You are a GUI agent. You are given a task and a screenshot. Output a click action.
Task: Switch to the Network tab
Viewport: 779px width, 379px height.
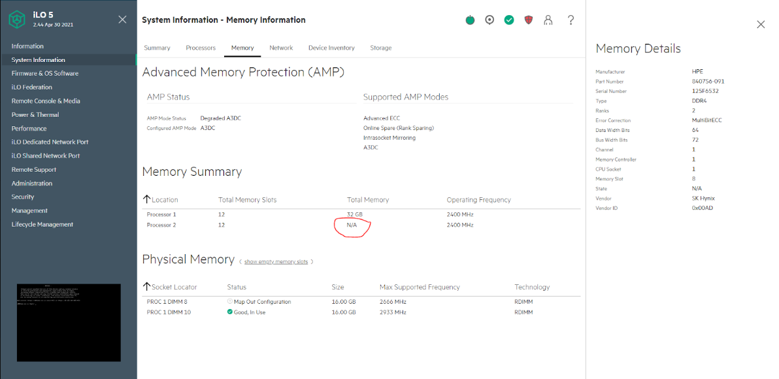[281, 48]
